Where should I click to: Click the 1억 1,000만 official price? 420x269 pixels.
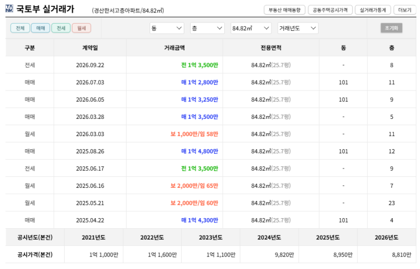click(x=103, y=255)
